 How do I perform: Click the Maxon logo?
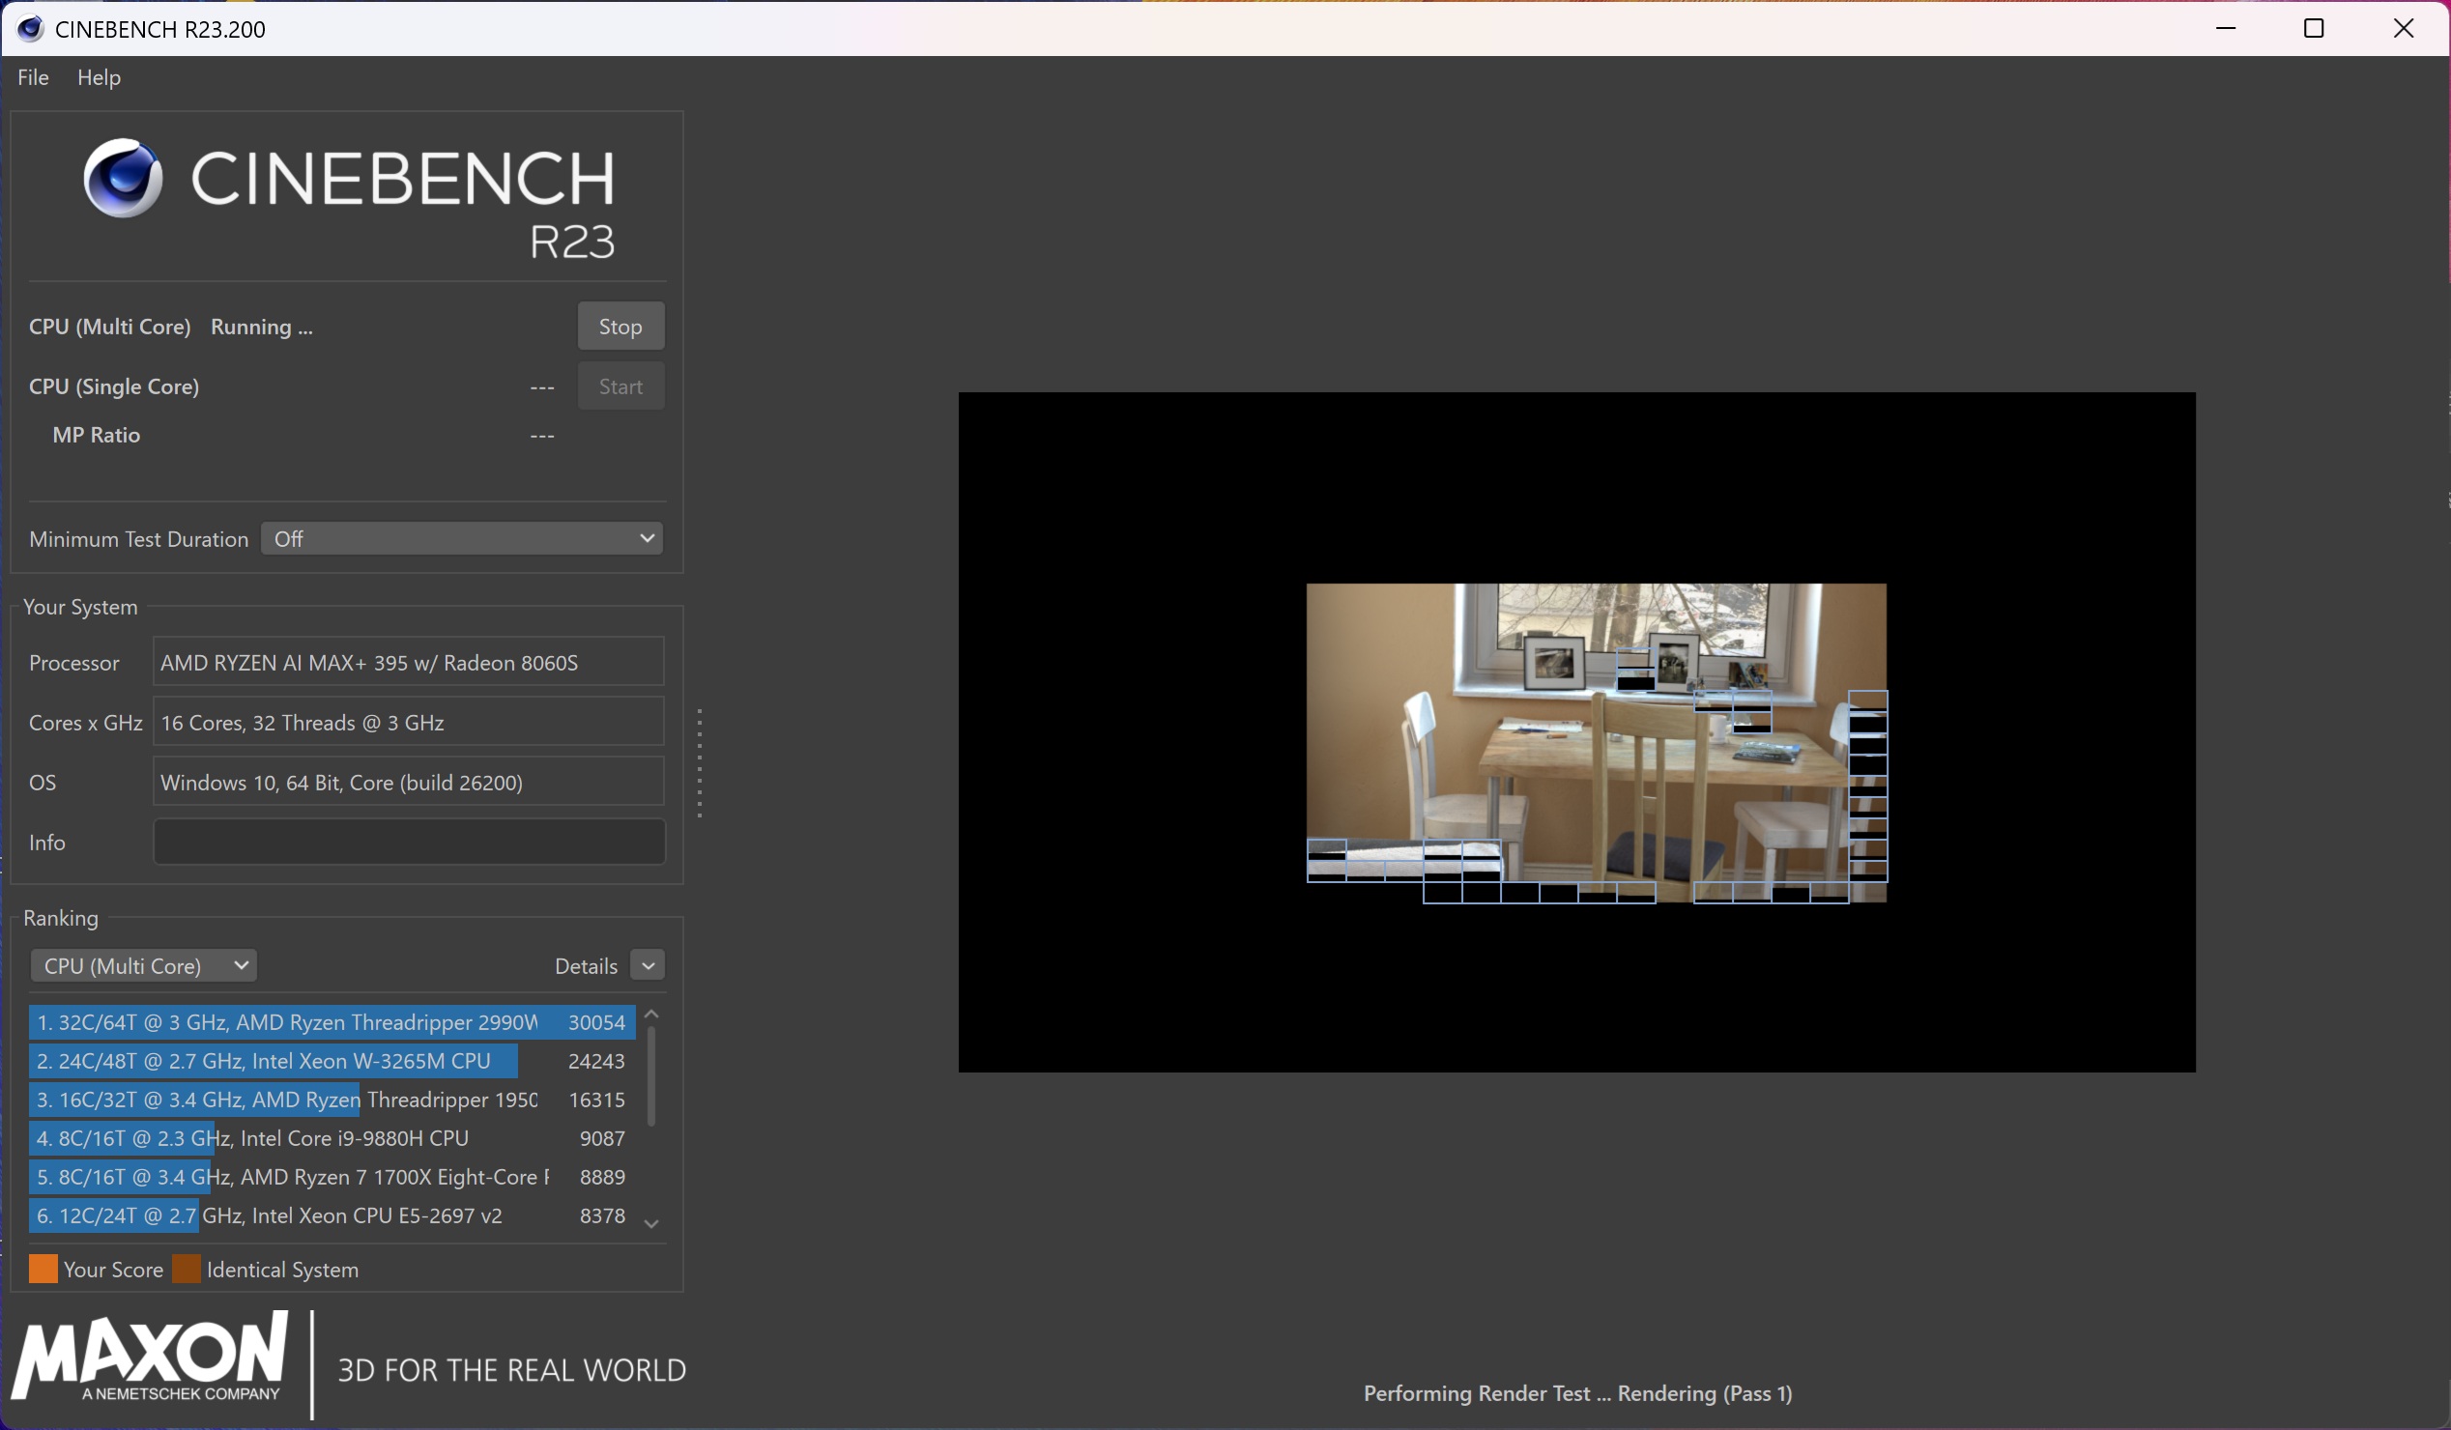[x=151, y=1358]
